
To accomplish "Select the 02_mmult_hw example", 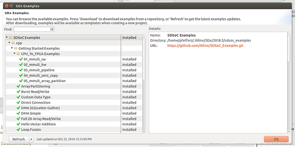I will (x=35, y=65).
